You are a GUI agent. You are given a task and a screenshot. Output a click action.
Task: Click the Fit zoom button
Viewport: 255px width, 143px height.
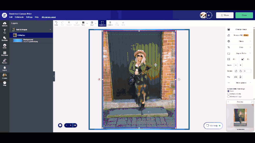75,125
